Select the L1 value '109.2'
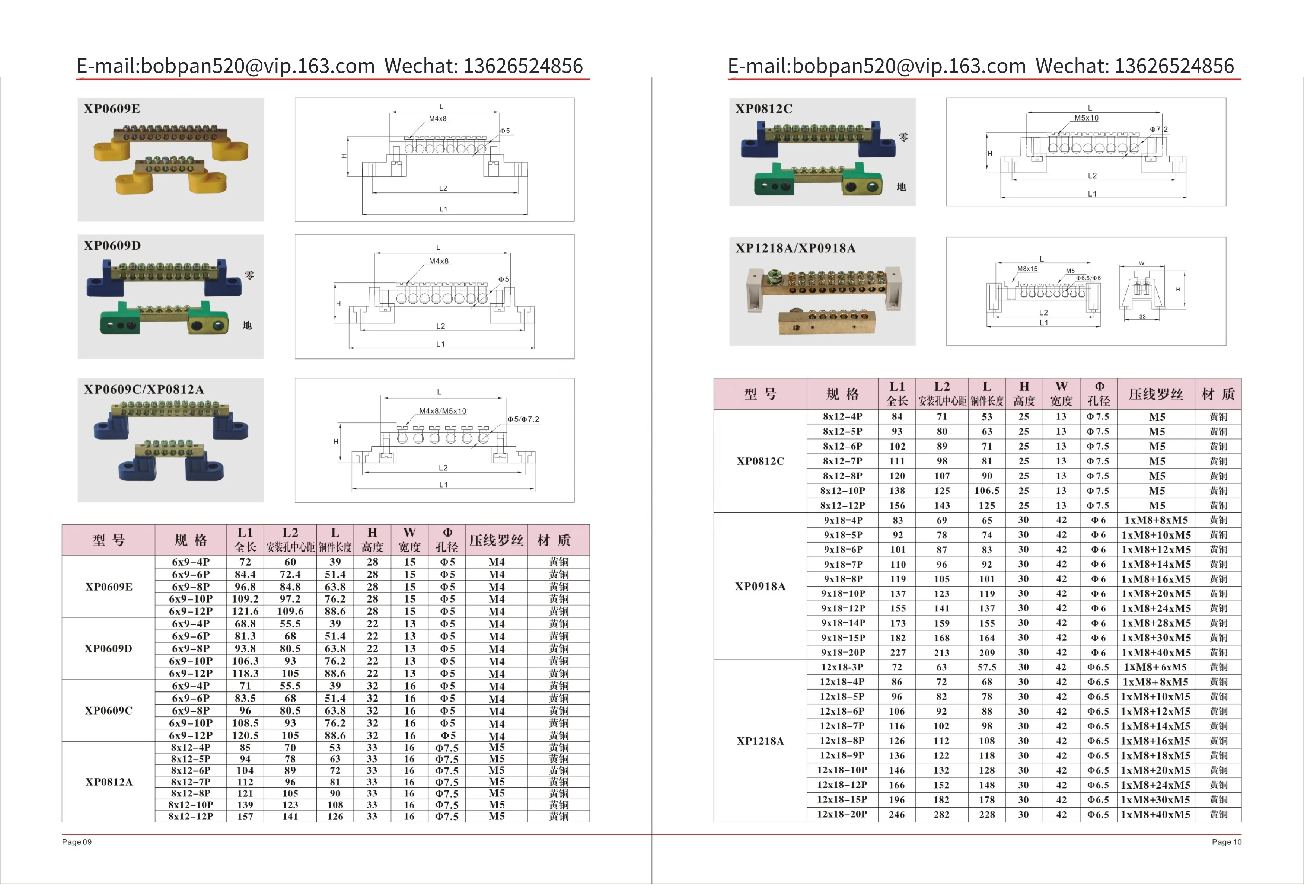 [x=245, y=599]
